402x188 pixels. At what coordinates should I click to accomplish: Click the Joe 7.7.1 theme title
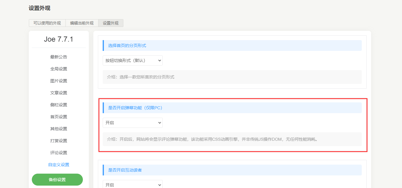point(59,39)
